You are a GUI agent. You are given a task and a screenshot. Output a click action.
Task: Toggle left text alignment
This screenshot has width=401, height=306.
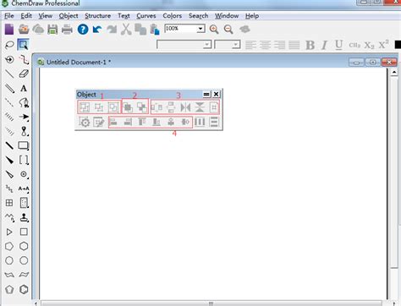click(250, 45)
